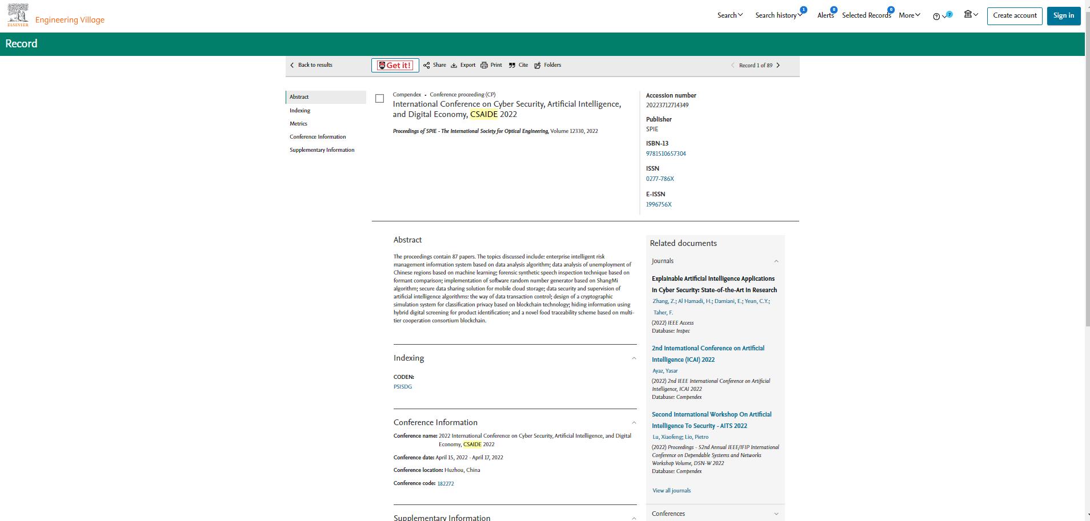Save record using Folders icon
1090x521 pixels.
[x=538, y=65]
